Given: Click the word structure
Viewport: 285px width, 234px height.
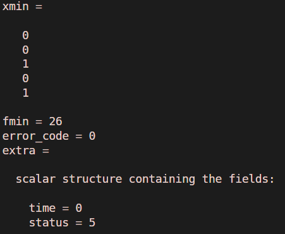Looking at the screenshot, I should pyautogui.click(x=92, y=179).
